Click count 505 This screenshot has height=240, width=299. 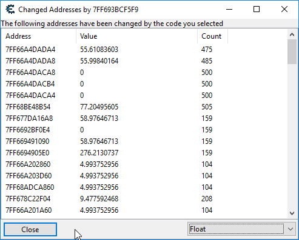pos(207,107)
